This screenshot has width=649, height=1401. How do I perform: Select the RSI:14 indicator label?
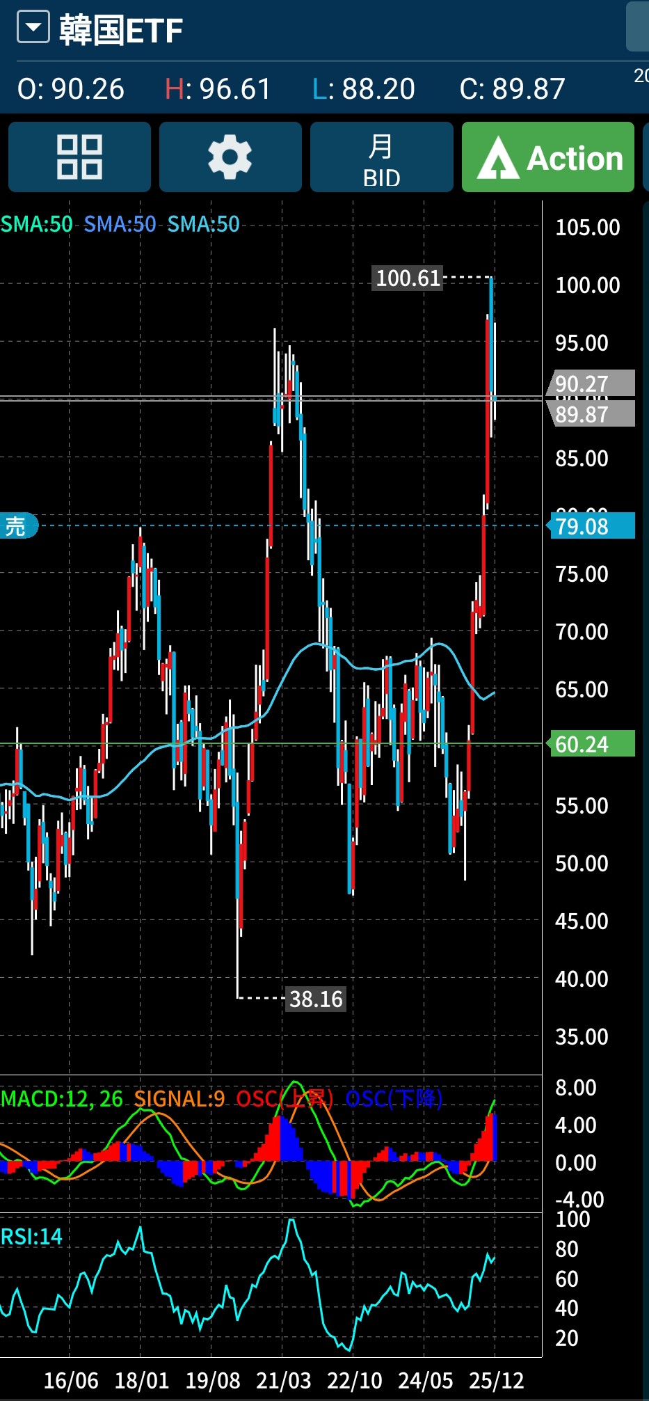(31, 1237)
